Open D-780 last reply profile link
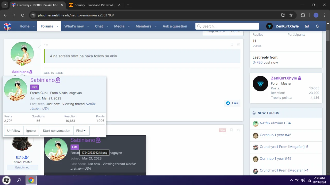Image resolution: width=330 pixels, height=185 pixels. tap(258, 62)
